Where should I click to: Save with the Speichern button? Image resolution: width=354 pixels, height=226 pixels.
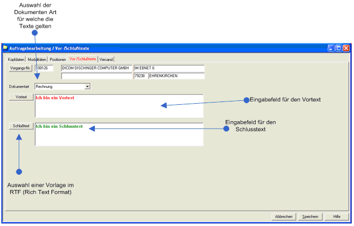310,216
